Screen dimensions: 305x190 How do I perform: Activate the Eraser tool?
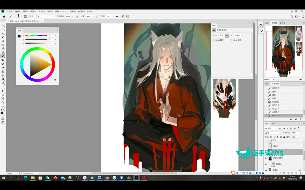pyautogui.click(x=3, y=68)
